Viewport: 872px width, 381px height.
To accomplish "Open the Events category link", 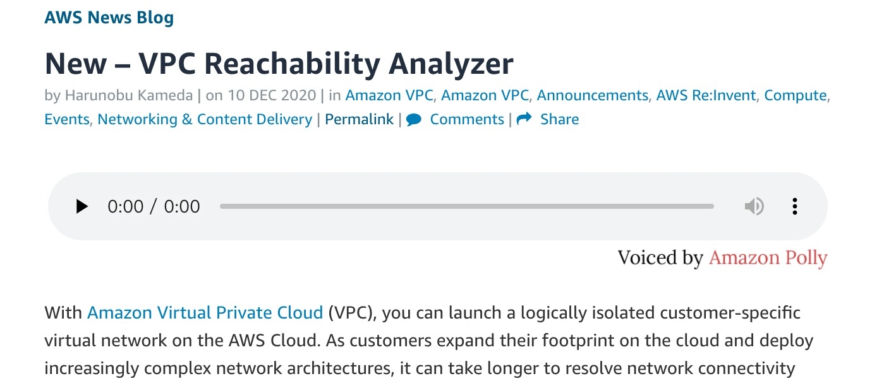I will click(x=66, y=119).
